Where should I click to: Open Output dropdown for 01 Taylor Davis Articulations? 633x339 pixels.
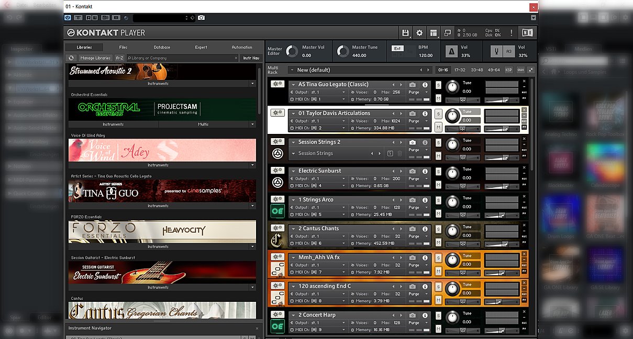318,121
